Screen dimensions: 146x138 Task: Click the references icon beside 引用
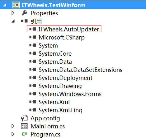24,21
